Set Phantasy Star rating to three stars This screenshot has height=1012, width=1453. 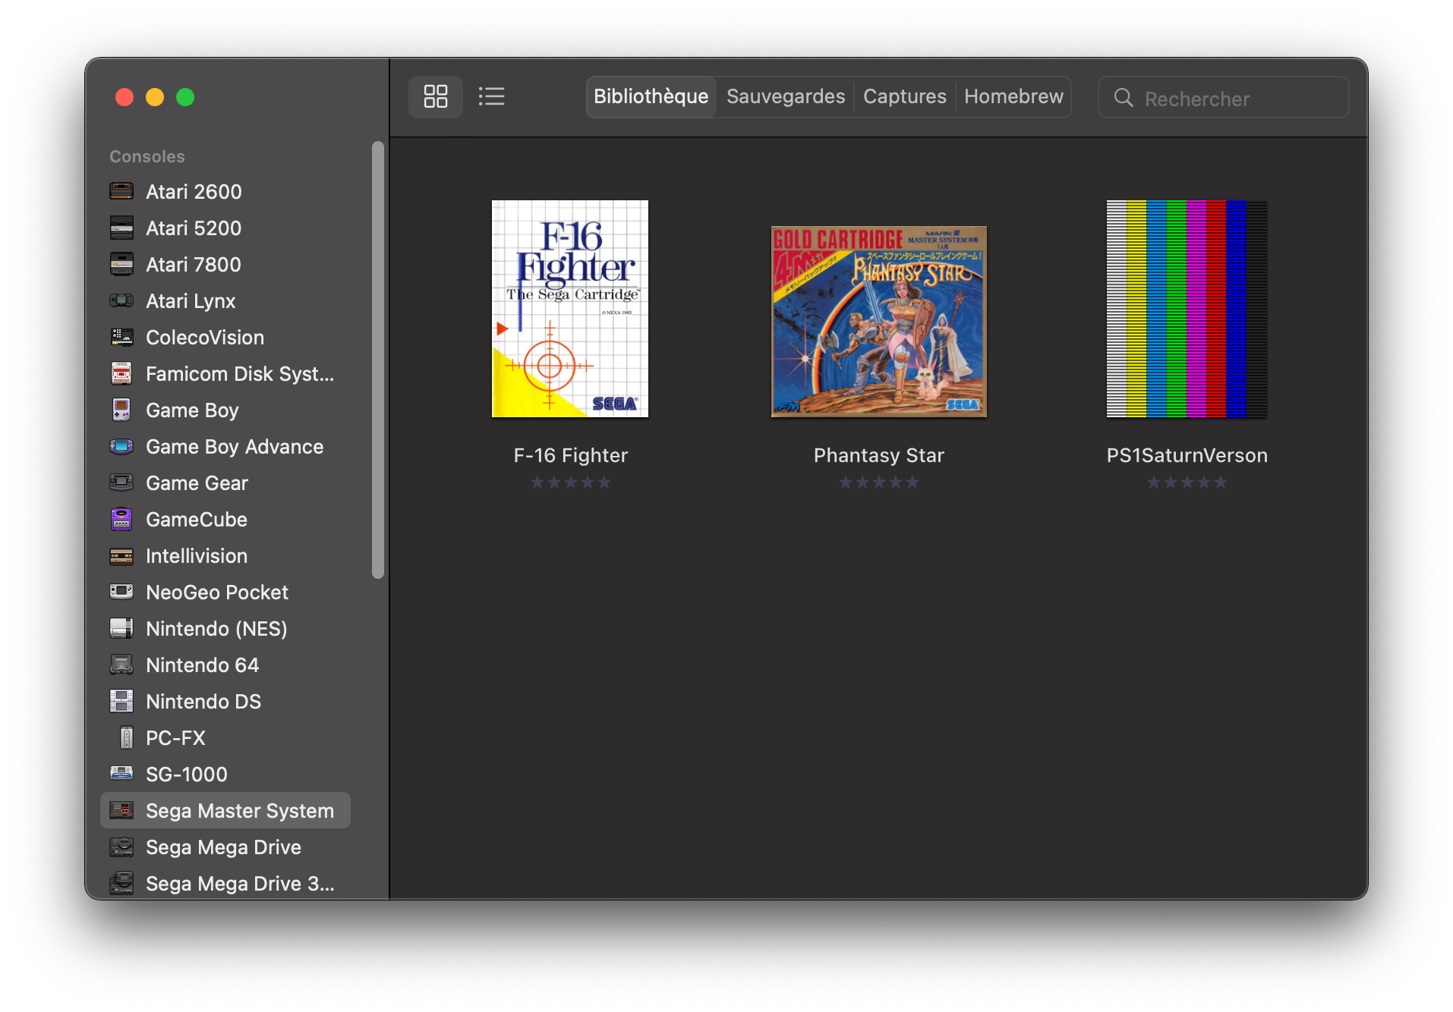pos(879,482)
